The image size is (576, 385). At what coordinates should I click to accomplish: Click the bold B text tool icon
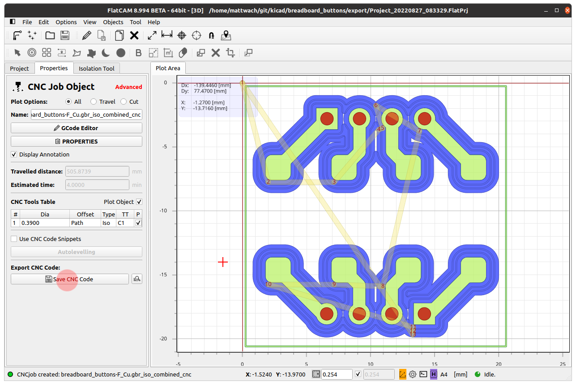[x=138, y=53]
